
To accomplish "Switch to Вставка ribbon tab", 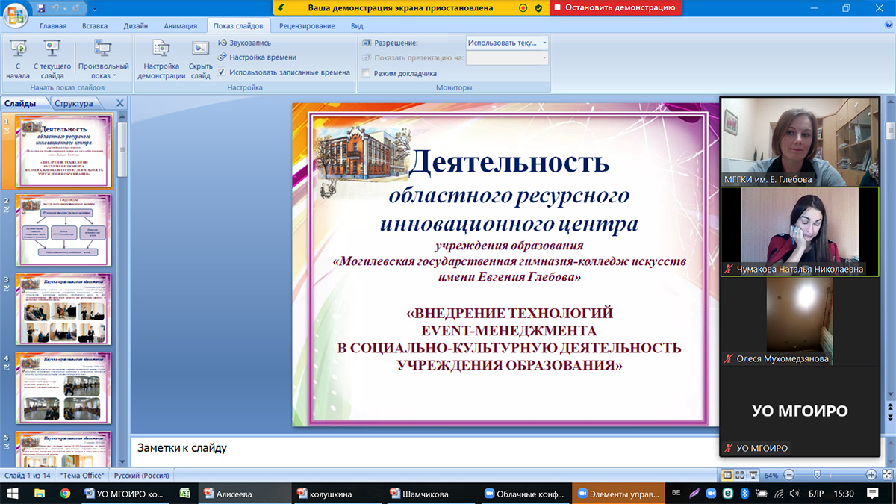I will pyautogui.click(x=95, y=25).
